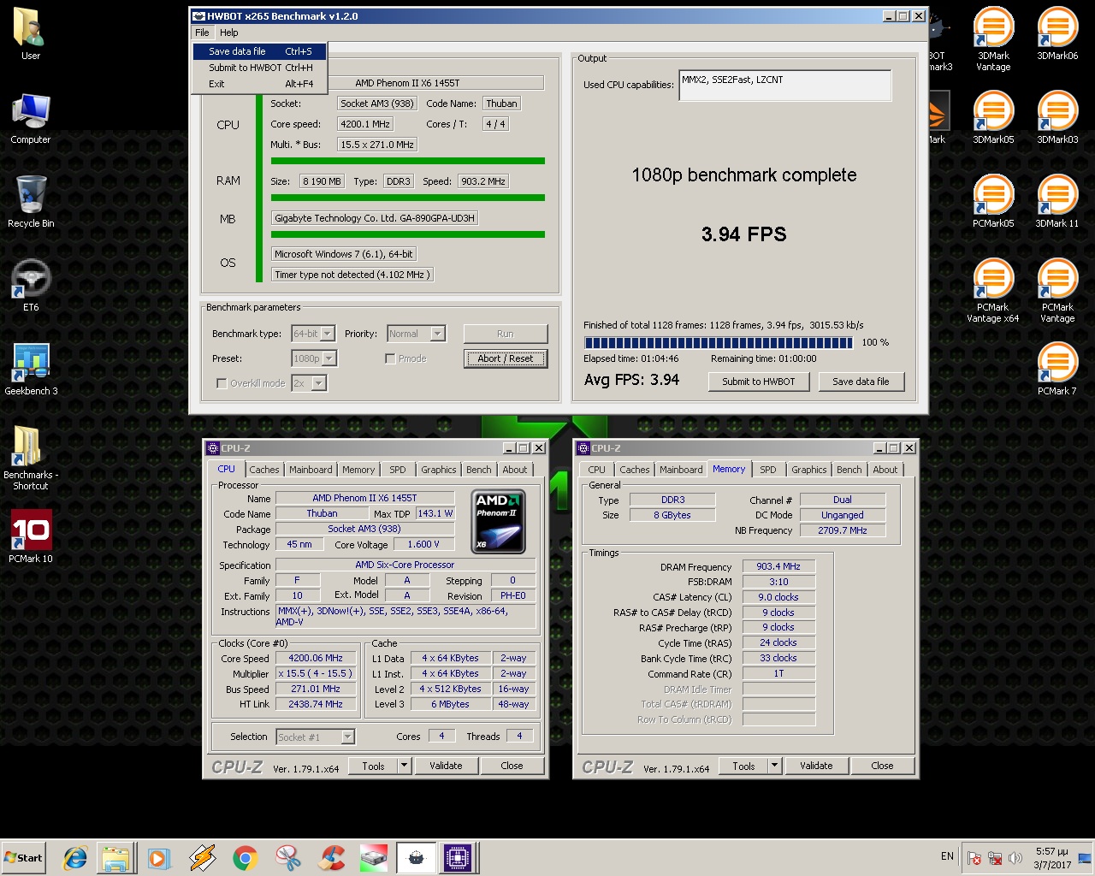Select the Recycle Bin icon
The height and width of the screenshot is (876, 1095).
[31, 201]
